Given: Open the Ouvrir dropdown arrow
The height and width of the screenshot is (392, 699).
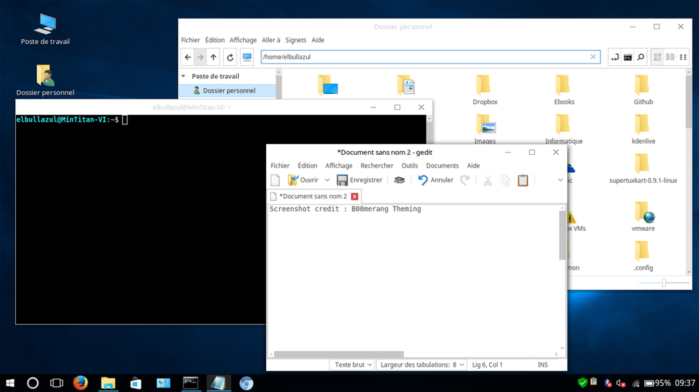Looking at the screenshot, I should coord(326,180).
